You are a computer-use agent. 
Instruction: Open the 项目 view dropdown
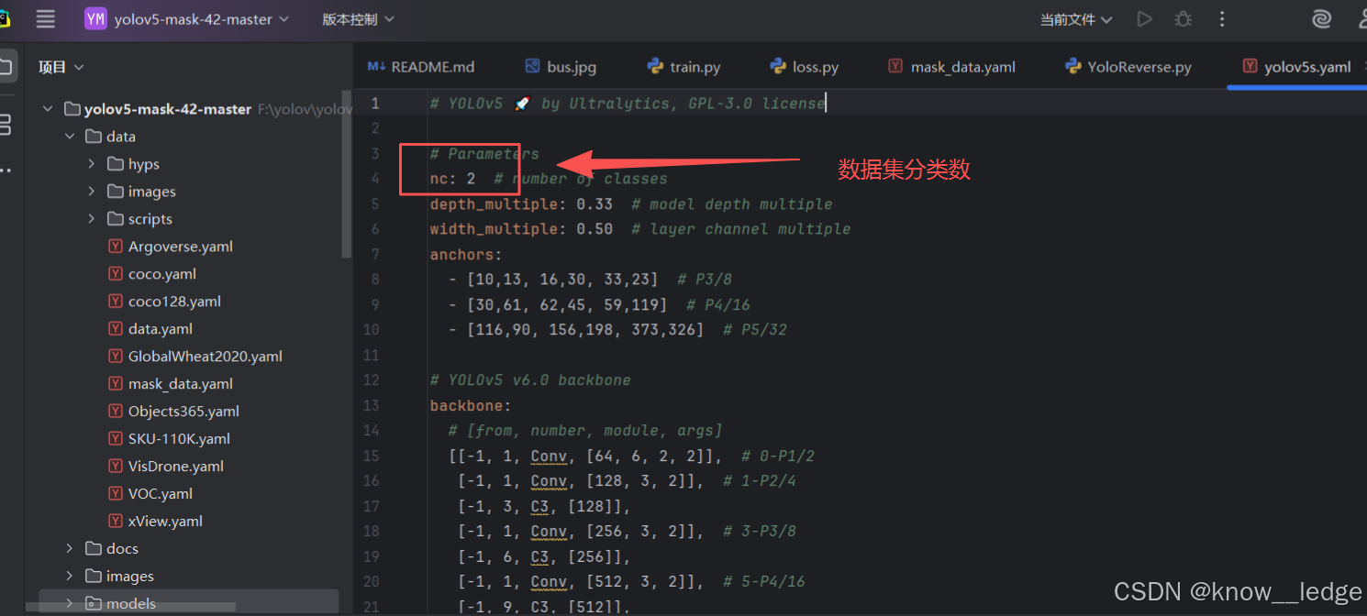[x=61, y=67]
